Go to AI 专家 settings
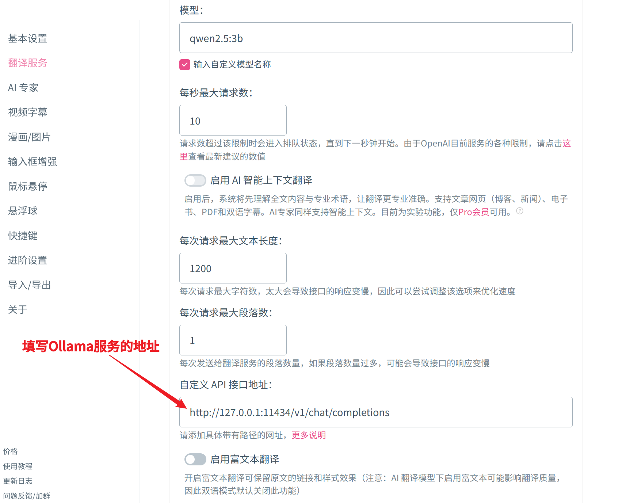 coord(23,88)
